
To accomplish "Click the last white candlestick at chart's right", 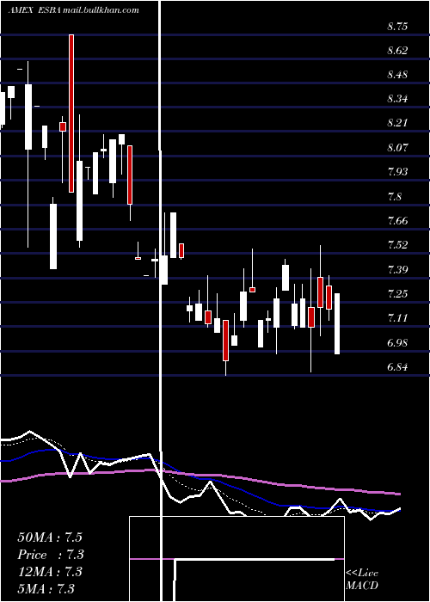I will 337,323.
